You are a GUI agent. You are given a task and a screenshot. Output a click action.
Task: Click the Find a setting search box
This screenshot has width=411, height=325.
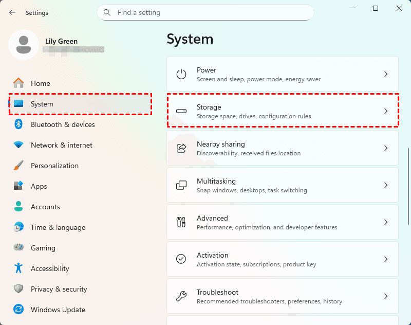coord(206,12)
